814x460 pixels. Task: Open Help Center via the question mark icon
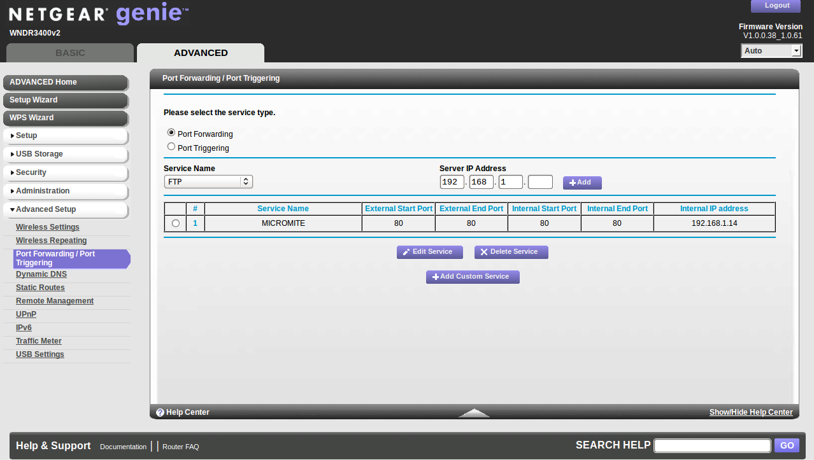[160, 412]
